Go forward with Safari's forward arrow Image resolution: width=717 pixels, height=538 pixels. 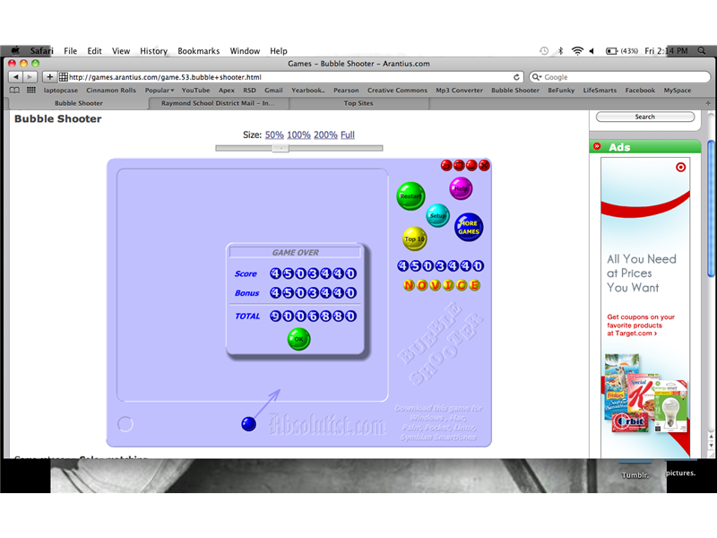(30, 77)
